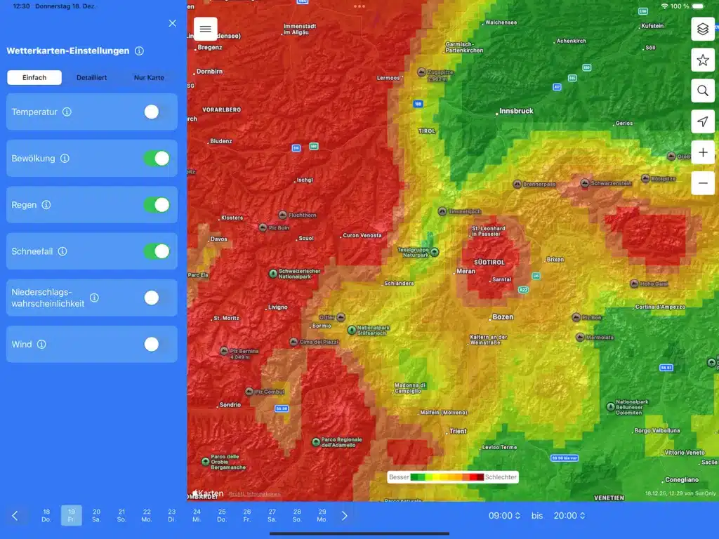Image resolution: width=719 pixels, height=539 pixels.
Task: Open the map search magnifier
Action: click(702, 91)
